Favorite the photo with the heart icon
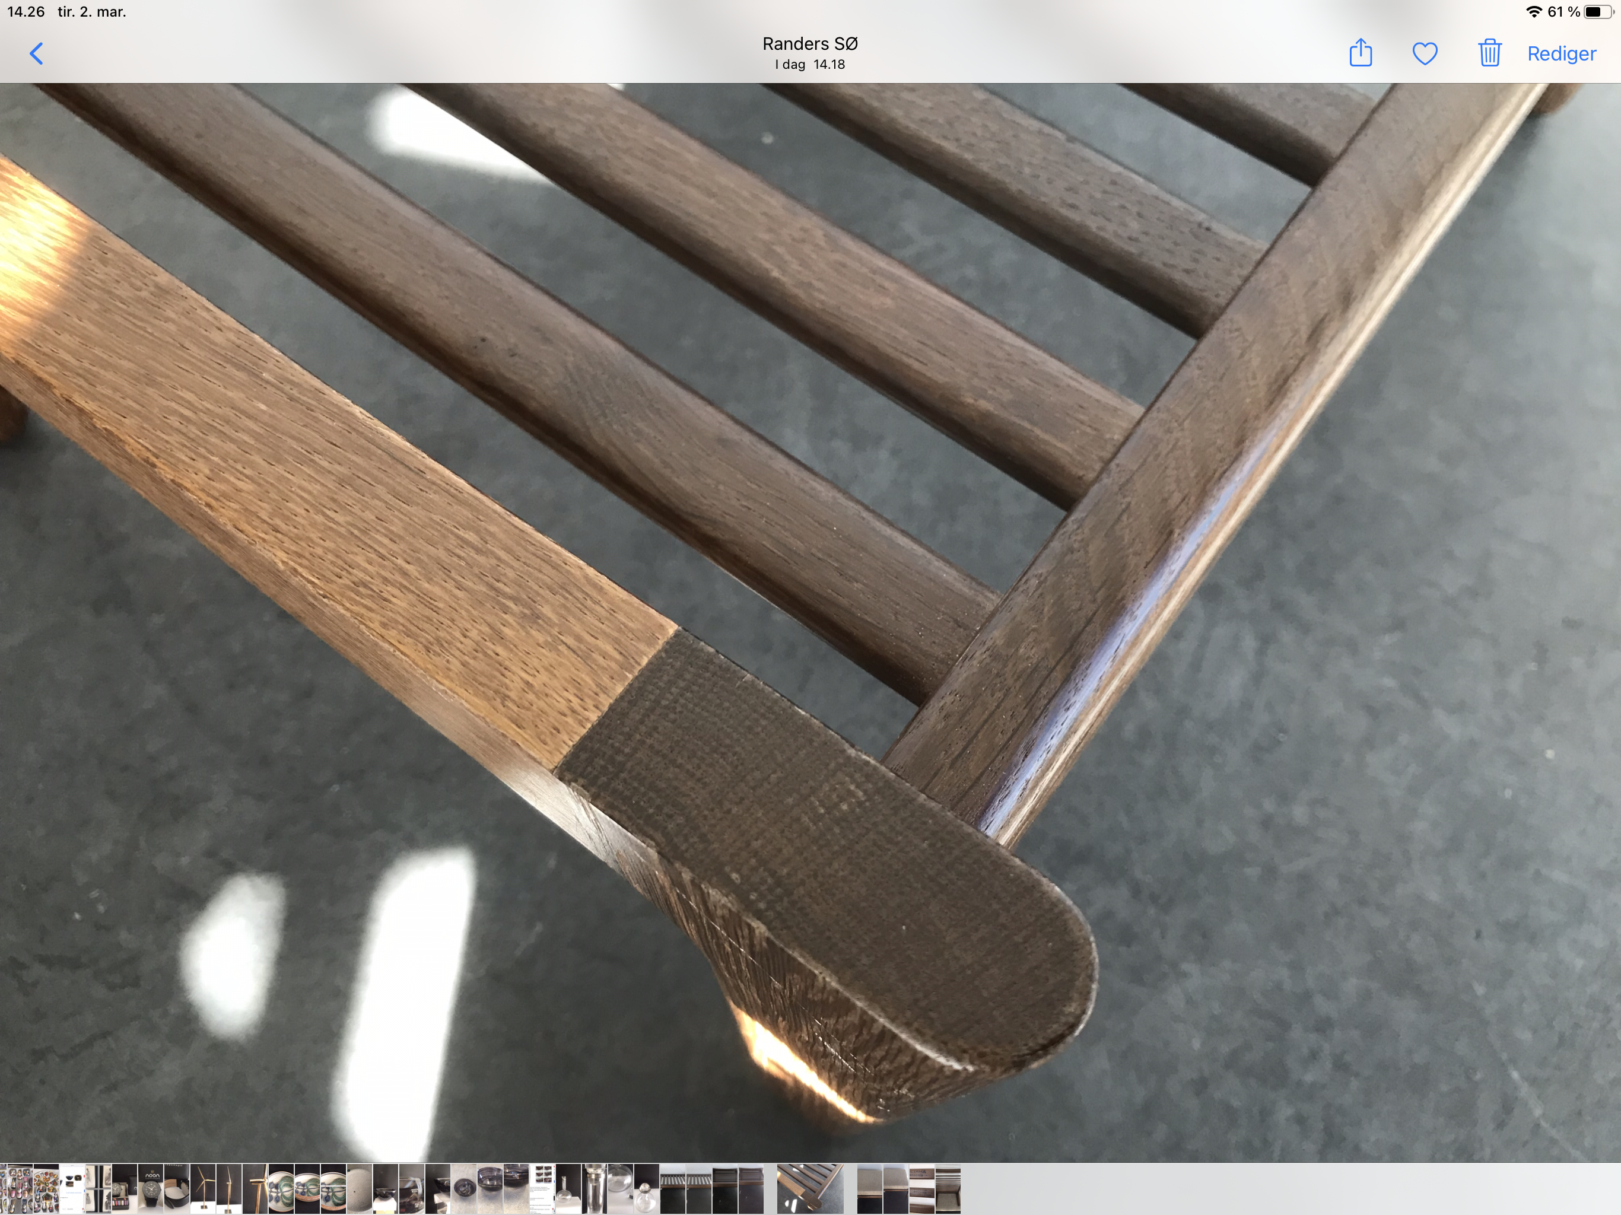1621x1215 pixels. coord(1425,53)
